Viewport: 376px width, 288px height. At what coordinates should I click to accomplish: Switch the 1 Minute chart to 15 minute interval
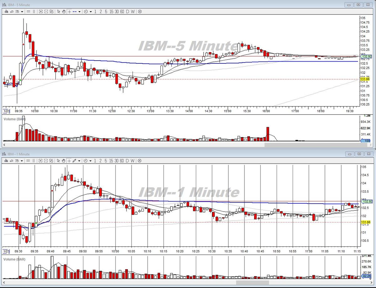[x=111, y=161]
